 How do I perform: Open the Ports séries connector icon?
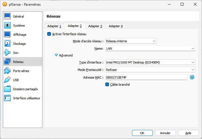[x=7, y=71]
